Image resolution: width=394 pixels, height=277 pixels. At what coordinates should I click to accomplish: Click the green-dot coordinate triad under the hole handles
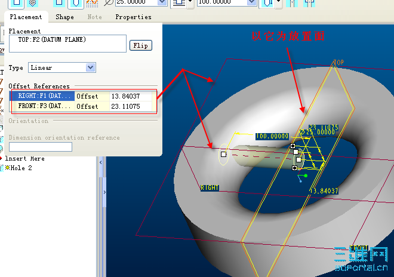pos(303,177)
